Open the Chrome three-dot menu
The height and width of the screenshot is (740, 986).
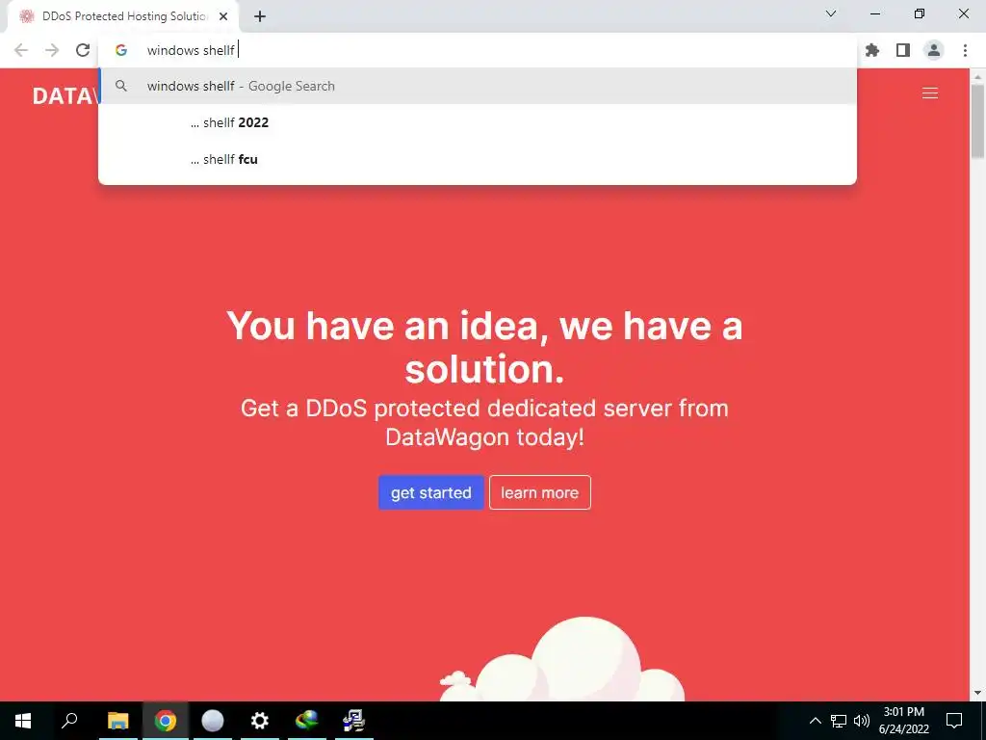pyautogui.click(x=965, y=50)
